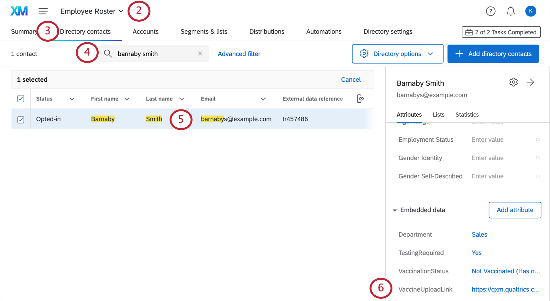Open the help icon

pos(491,11)
